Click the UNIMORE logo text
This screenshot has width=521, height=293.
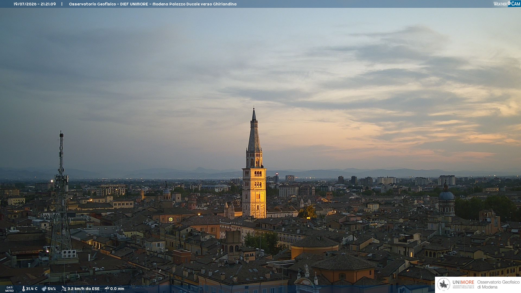[463, 282]
